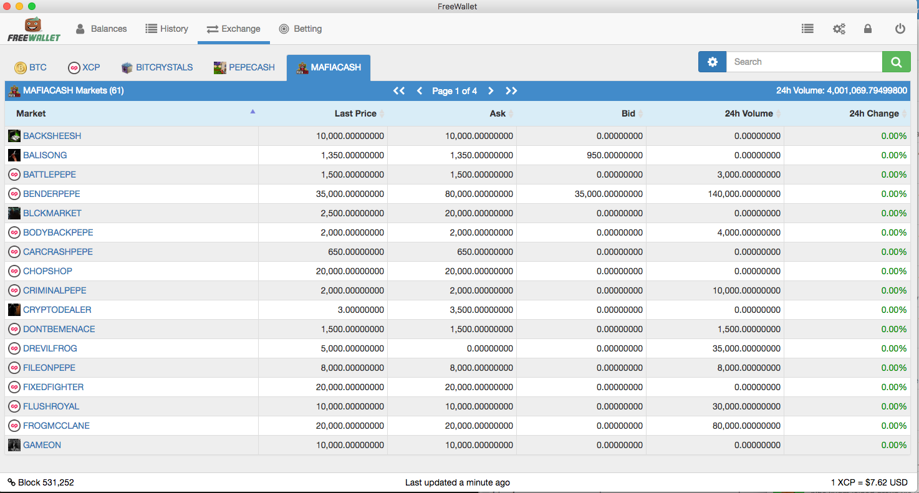Image resolution: width=919 pixels, height=493 pixels.
Task: Sort by the Bid column
Action: [x=581, y=113]
